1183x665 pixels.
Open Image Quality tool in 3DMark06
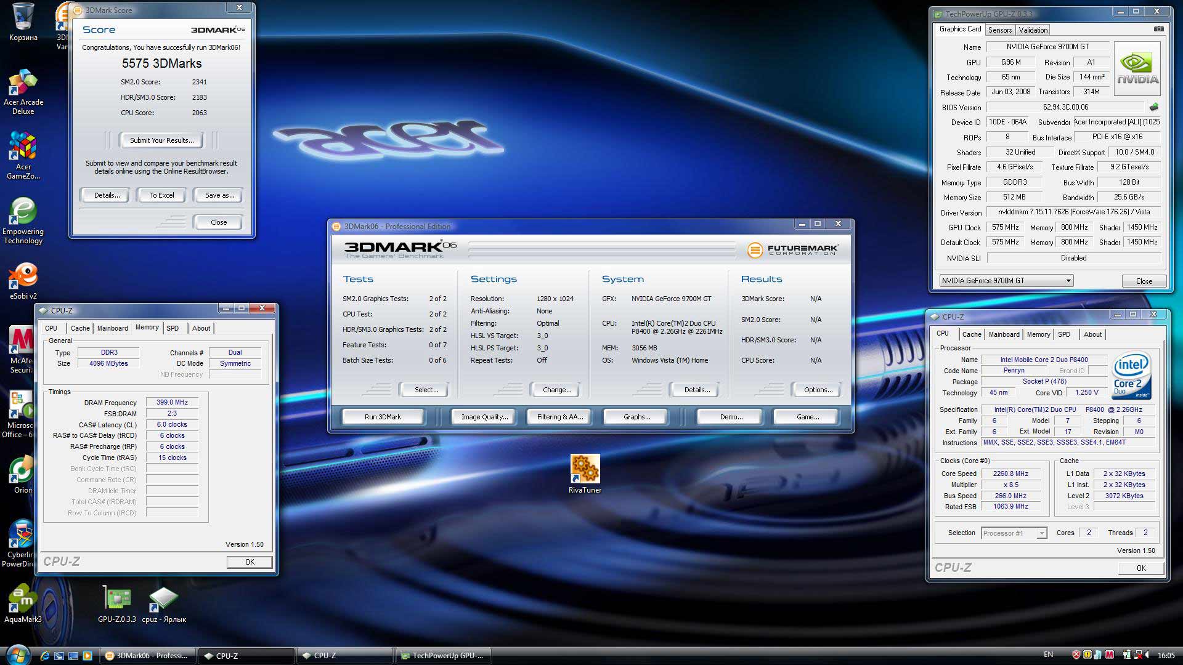pos(484,417)
